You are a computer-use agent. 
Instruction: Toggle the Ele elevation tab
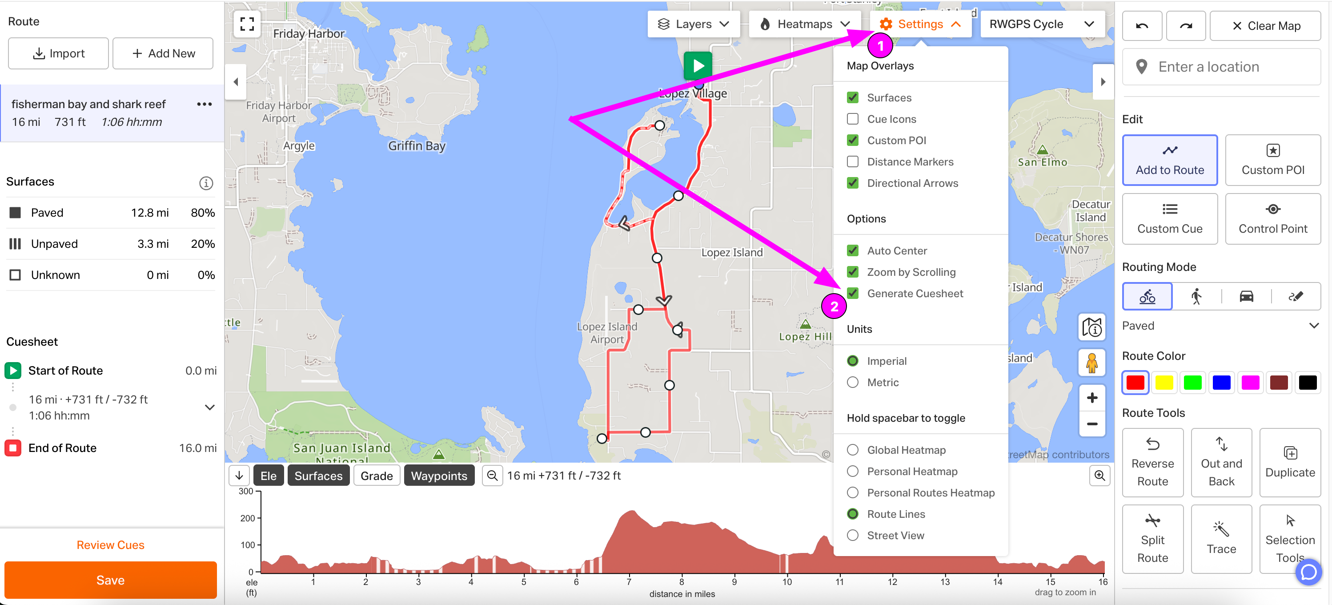point(269,475)
